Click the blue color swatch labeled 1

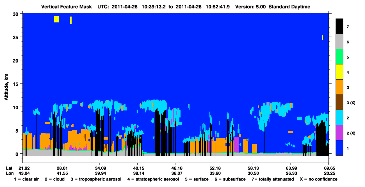click(339, 148)
